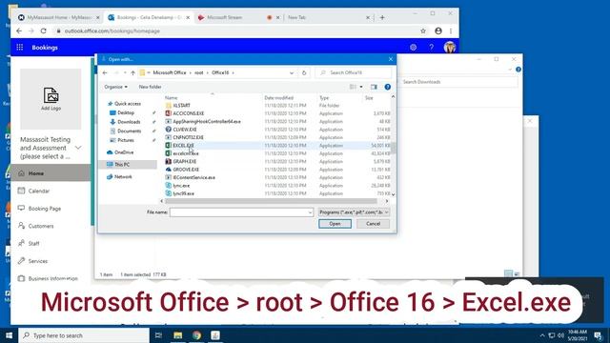Expand the address bar path history dropdown
Image resolution: width=610 pixels, height=343 pixels.
[292, 72]
